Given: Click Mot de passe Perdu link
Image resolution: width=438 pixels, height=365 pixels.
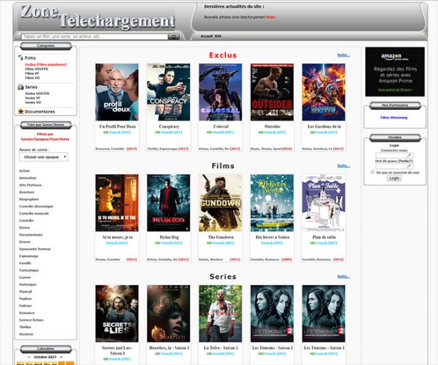Looking at the screenshot, I should click(x=394, y=161).
